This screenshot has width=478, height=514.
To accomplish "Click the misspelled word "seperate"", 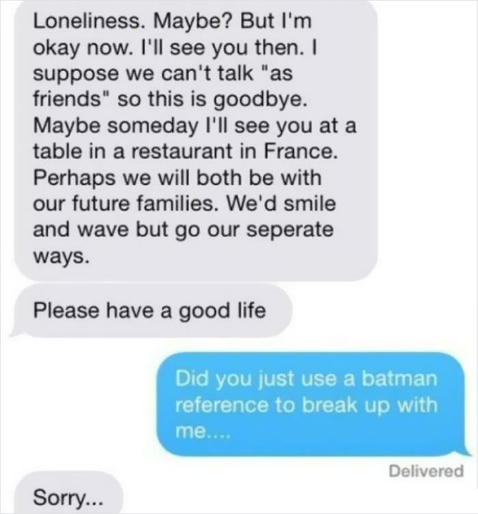I will tap(290, 230).
